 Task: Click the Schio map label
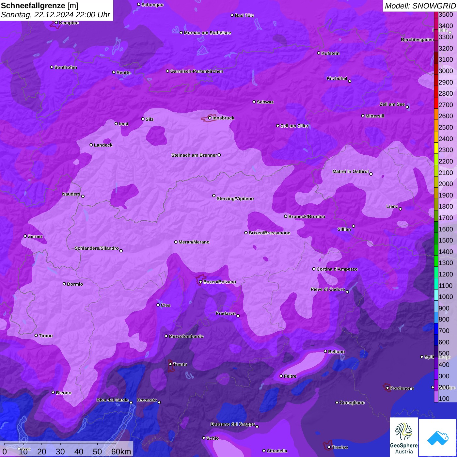click(213, 438)
